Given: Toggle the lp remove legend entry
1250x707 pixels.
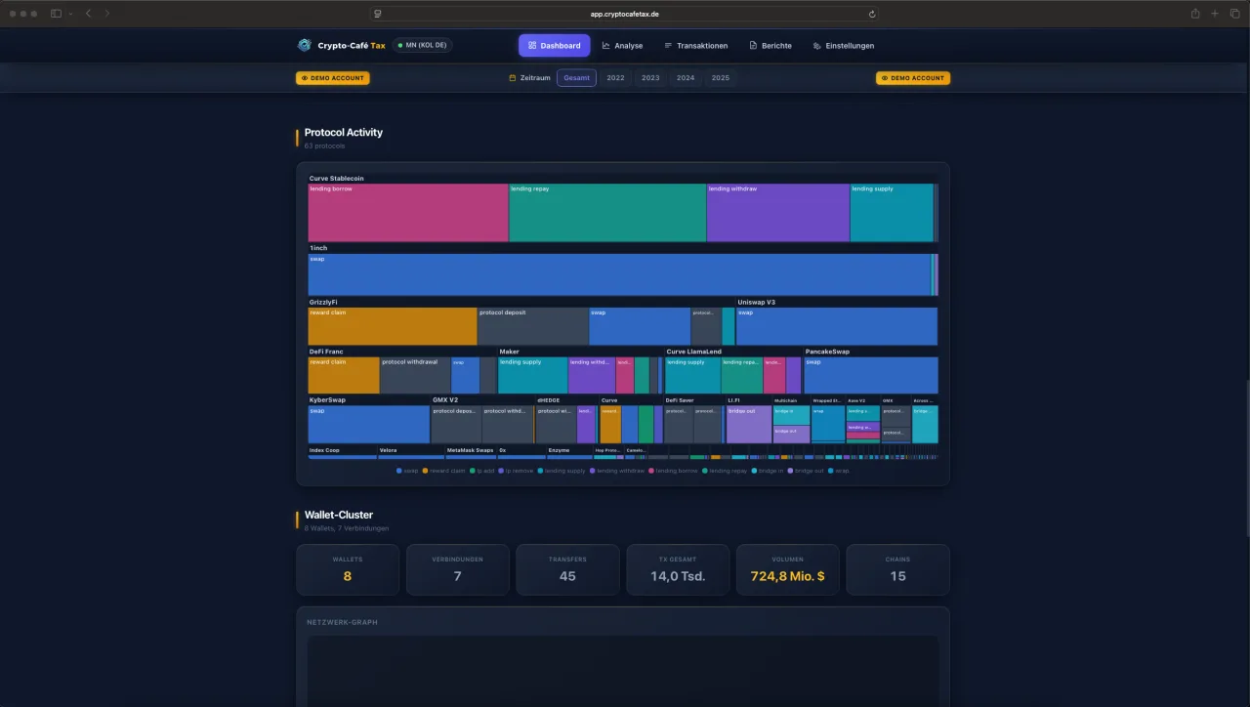Looking at the screenshot, I should point(517,471).
